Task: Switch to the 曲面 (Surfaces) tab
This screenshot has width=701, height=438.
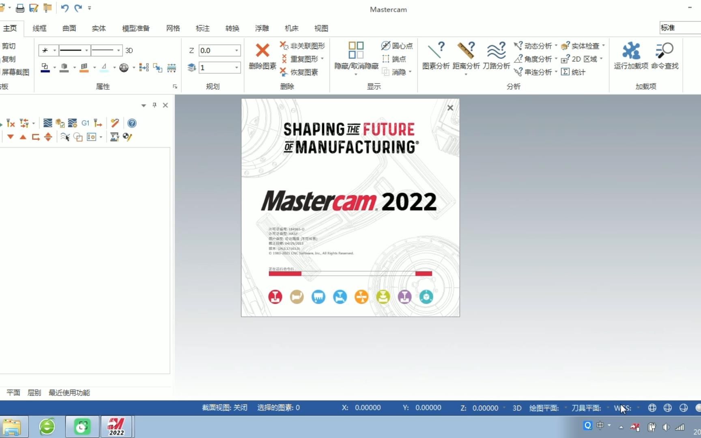Action: [69, 28]
